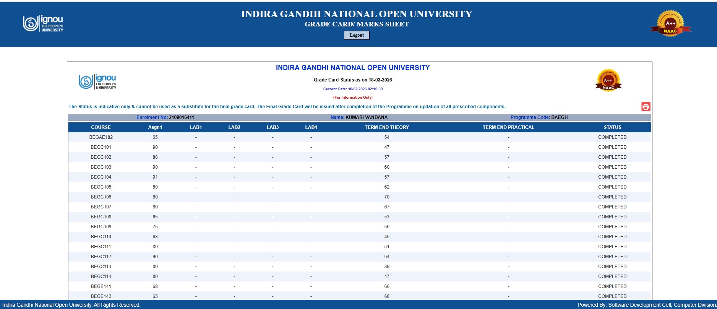The height and width of the screenshot is (309, 717).
Task: Click the enrolment number 2109016411
Action: (182, 117)
